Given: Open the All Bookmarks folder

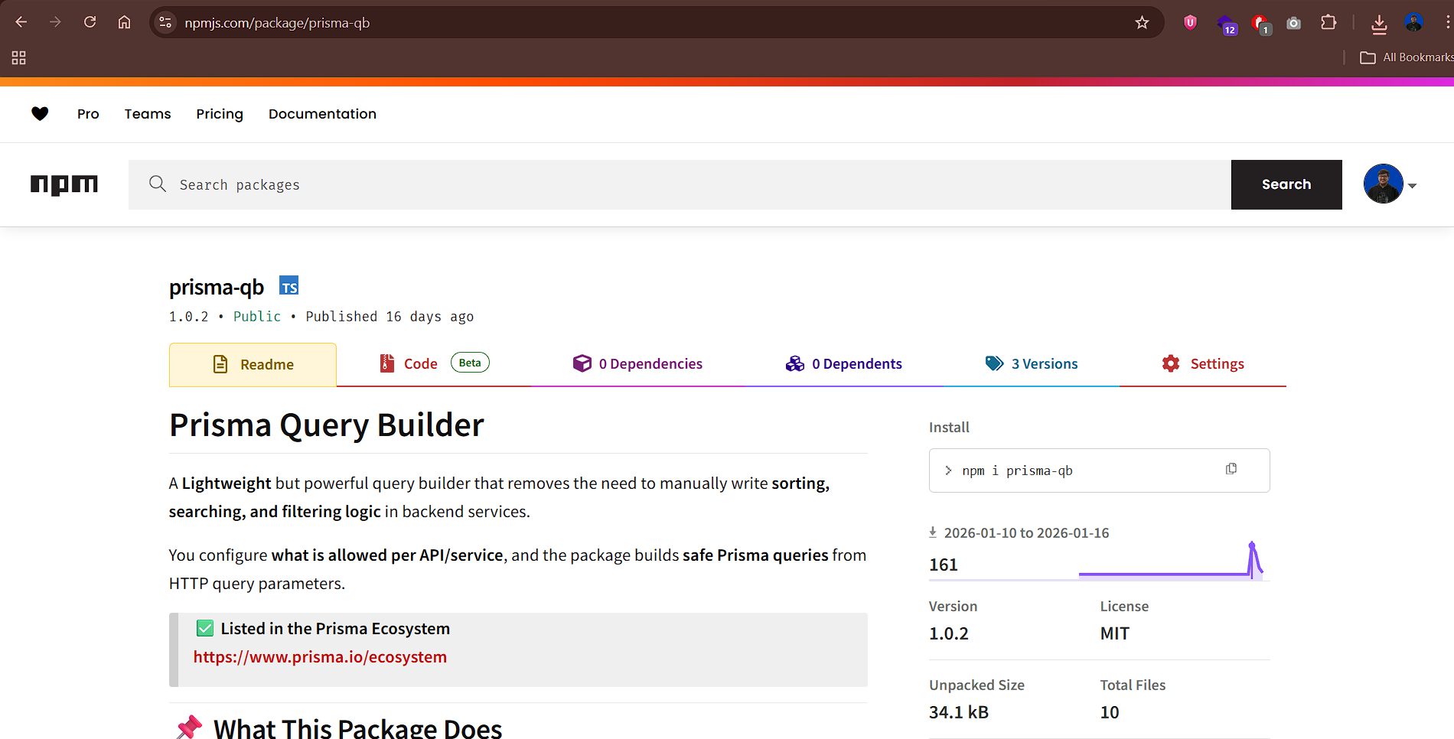Looking at the screenshot, I should click(1407, 57).
